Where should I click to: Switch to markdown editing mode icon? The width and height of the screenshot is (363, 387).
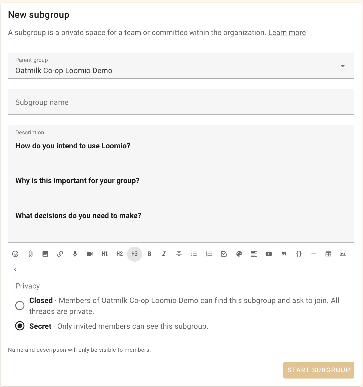(343, 254)
